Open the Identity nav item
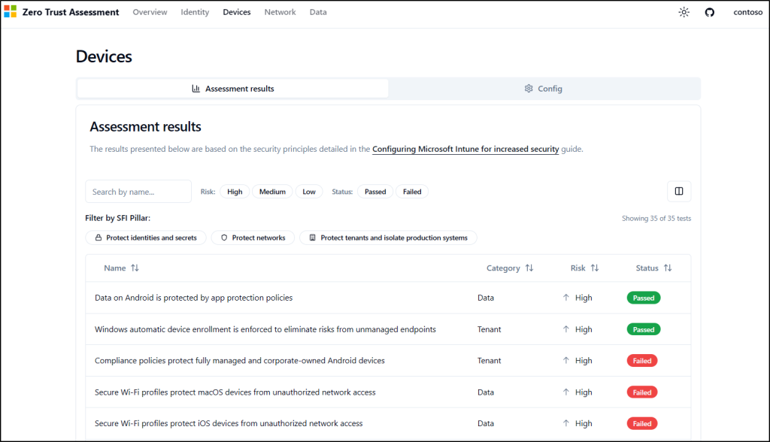 pos(195,12)
